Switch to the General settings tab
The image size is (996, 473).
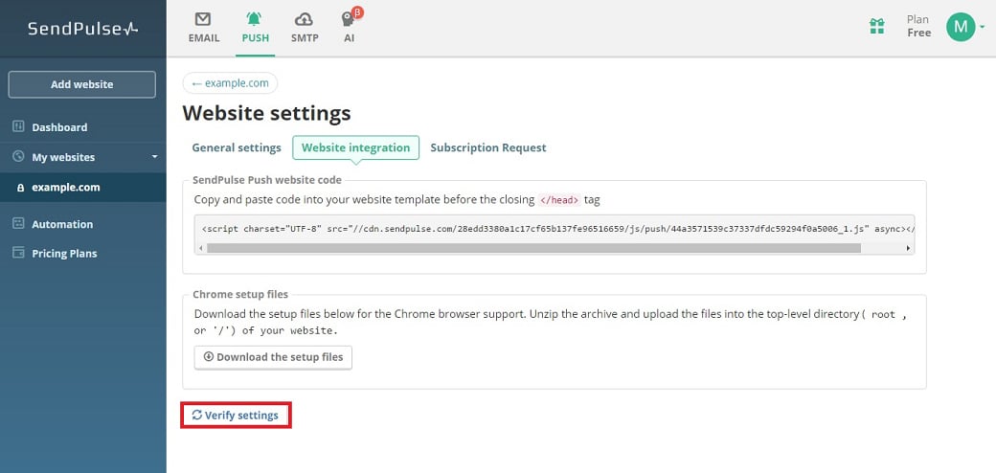click(237, 147)
